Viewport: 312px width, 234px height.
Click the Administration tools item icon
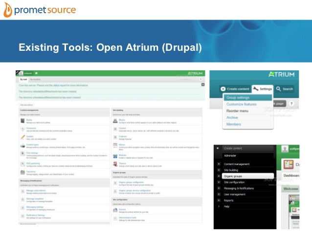coord(115,218)
